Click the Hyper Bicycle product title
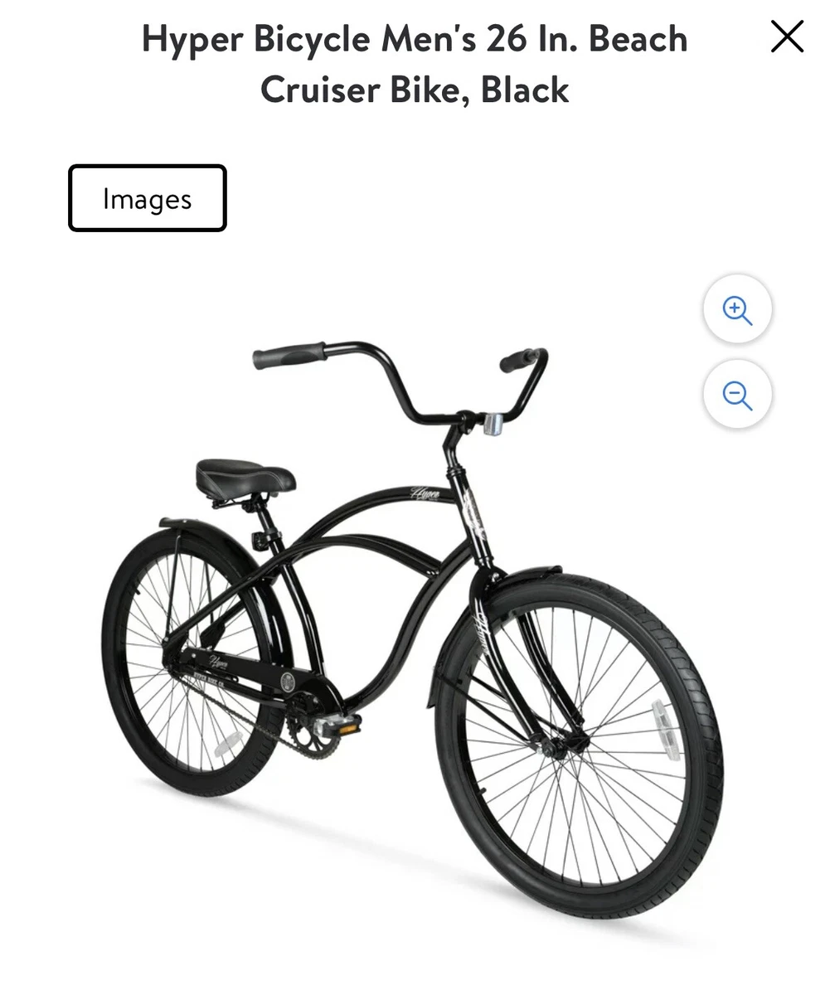 [415, 63]
